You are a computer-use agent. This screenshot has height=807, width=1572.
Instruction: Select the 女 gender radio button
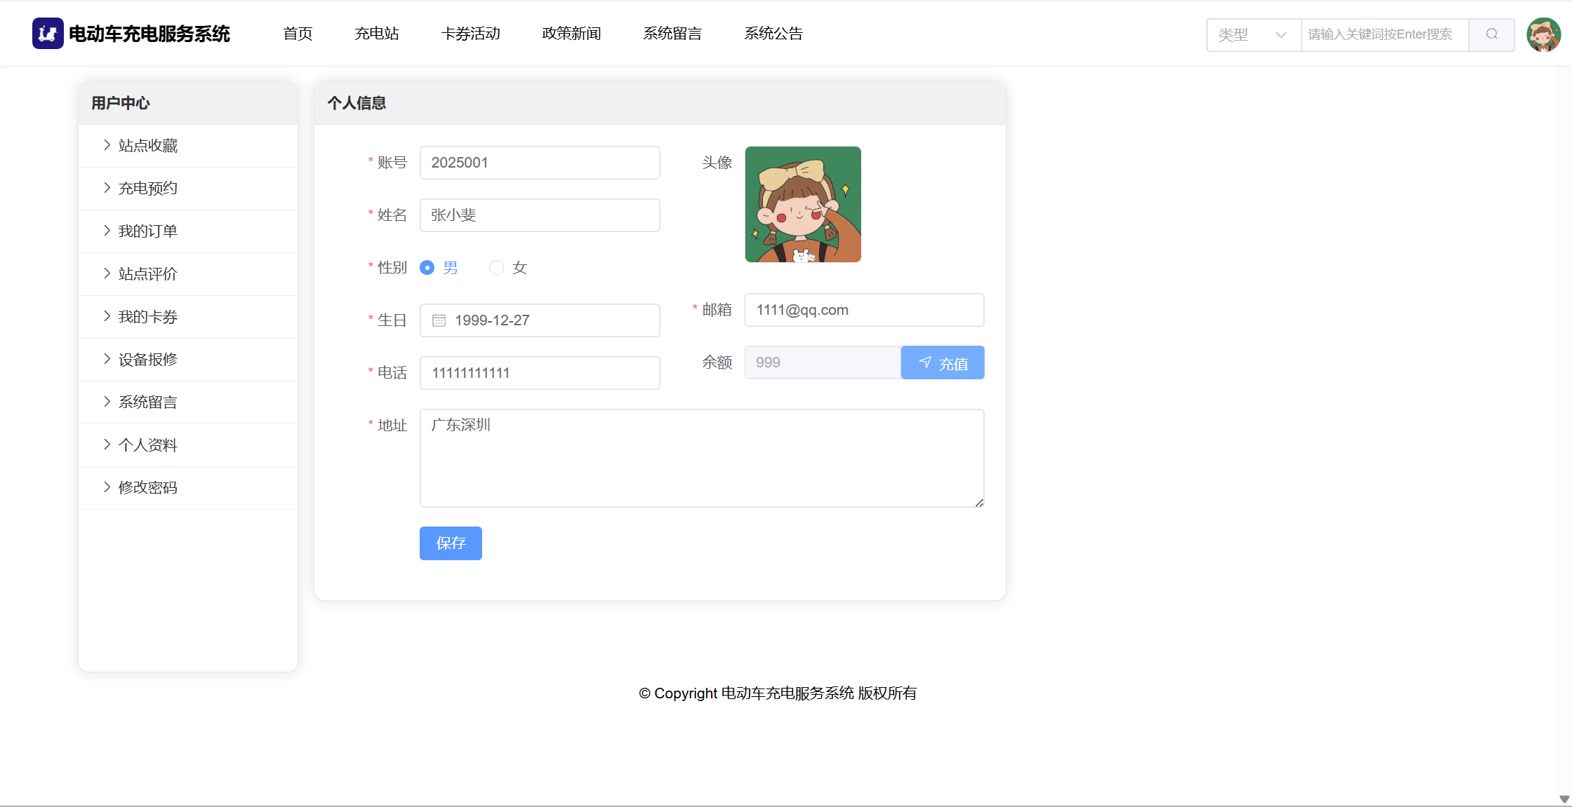496,268
